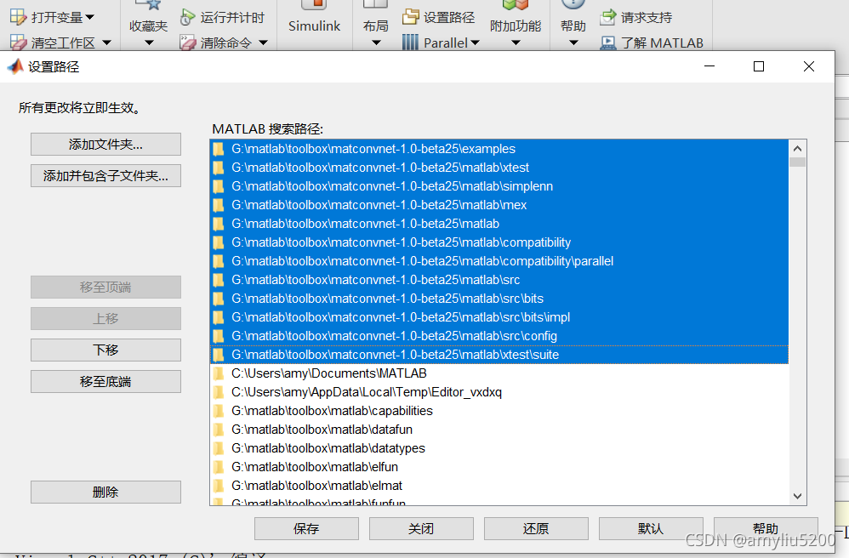Click the Add-Ons cubes icon
The width and height of the screenshot is (849, 558).
click(x=515, y=5)
